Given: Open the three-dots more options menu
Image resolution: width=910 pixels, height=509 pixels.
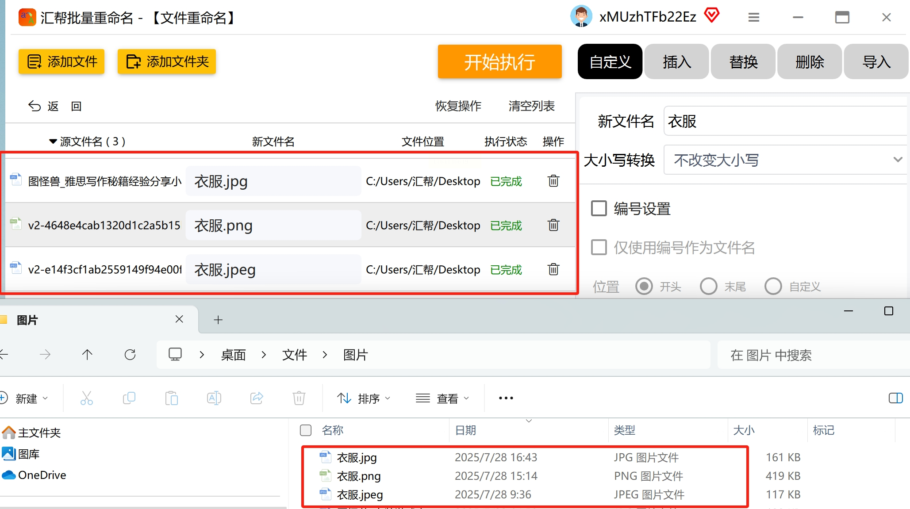Looking at the screenshot, I should click(x=506, y=398).
